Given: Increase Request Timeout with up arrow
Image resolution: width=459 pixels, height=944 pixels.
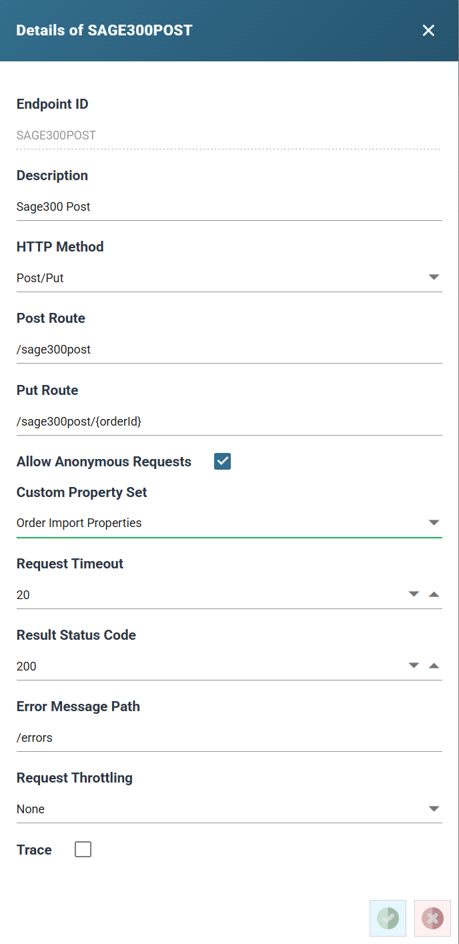Looking at the screenshot, I should (x=434, y=594).
